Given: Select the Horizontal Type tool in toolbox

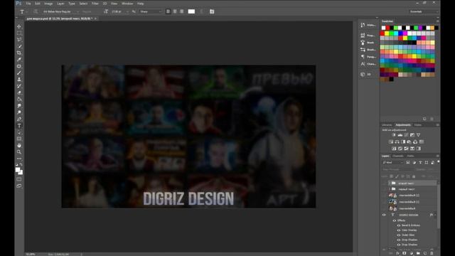Looking at the screenshot, I should tap(19, 126).
